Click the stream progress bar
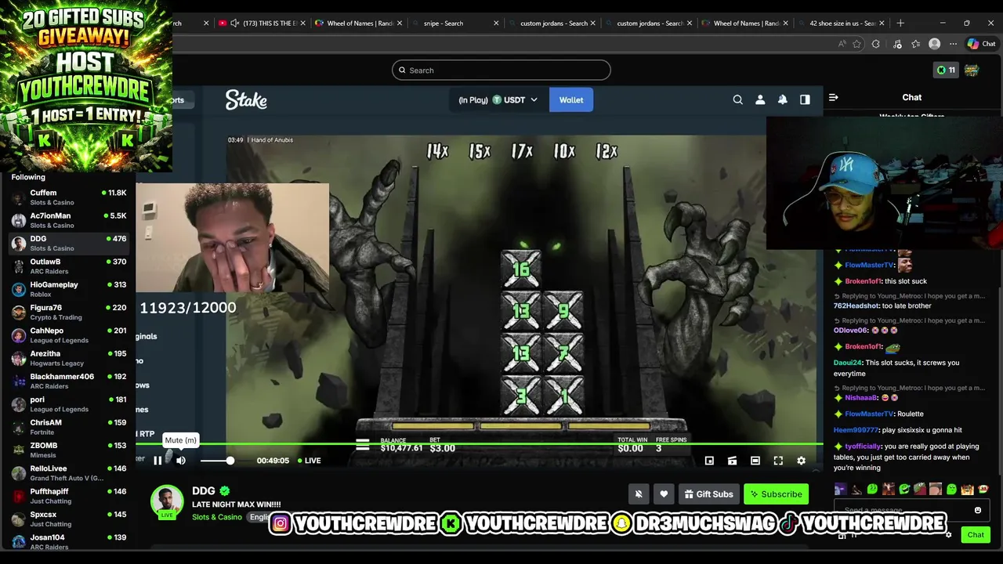This screenshot has width=1003, height=564. pos(480,444)
